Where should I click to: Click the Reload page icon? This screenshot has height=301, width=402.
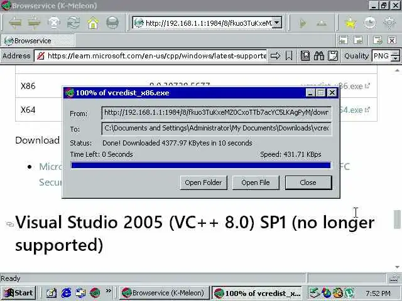pyautogui.click(x=73, y=23)
